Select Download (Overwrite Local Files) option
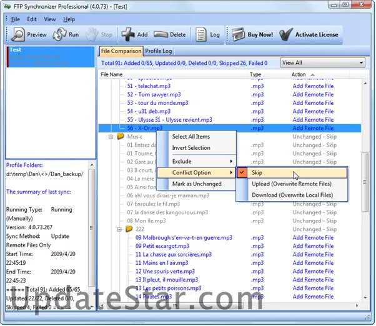Image resolution: width=376 pixels, height=326 pixels. [292, 195]
